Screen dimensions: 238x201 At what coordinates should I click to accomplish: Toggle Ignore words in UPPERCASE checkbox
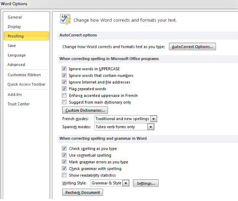[x=64, y=69]
